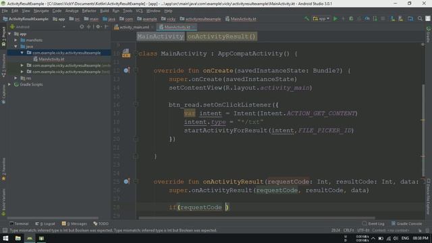Open the Refactor menu

pyautogui.click(x=89, y=11)
